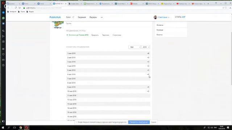Open the Яндекс bookmark

coord(30,12)
